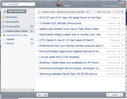This screenshot has height=99, width=127.
Task: Click thumbs-up on T-Mobile G2X article
Action: (x=119, y=23)
